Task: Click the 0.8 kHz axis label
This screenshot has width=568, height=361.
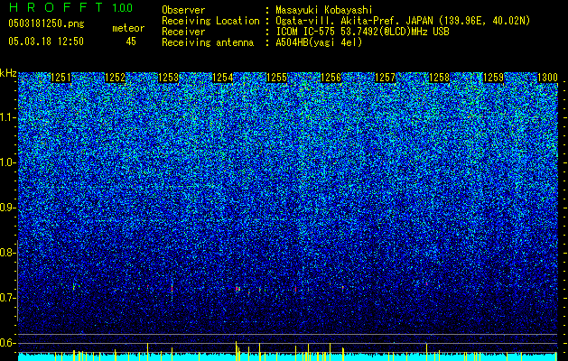Action: [x=8, y=253]
